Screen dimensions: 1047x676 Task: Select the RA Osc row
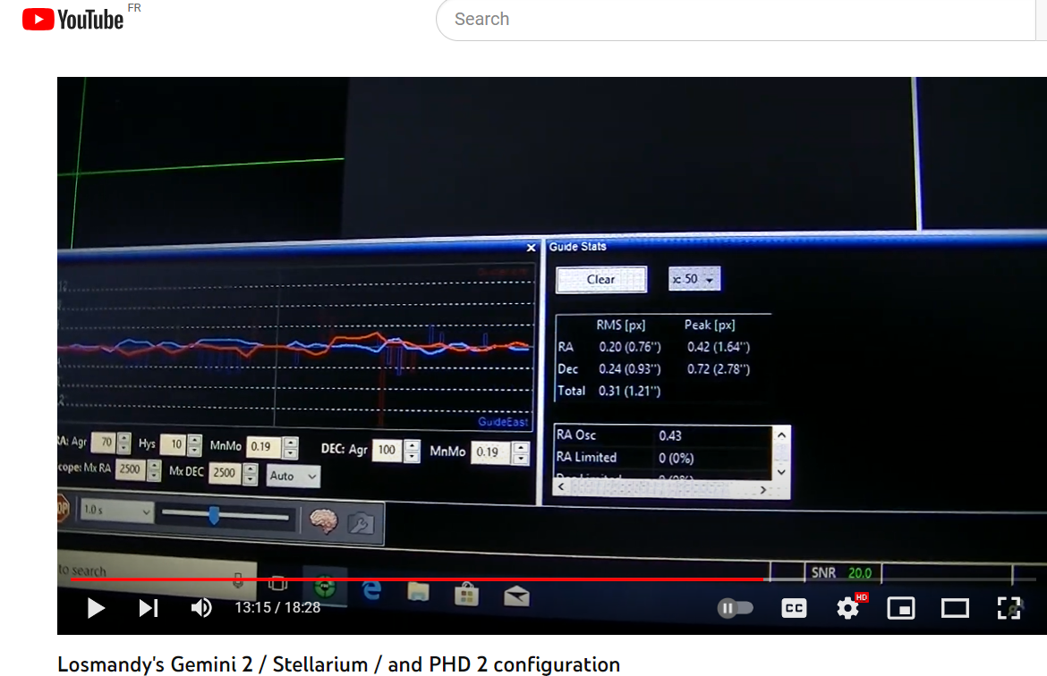(662, 435)
